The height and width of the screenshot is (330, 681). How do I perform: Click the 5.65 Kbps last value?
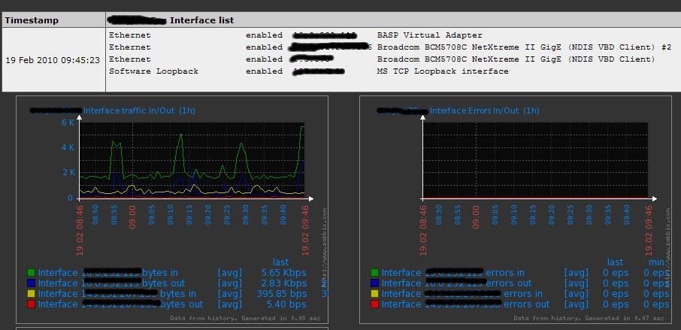click(x=284, y=273)
